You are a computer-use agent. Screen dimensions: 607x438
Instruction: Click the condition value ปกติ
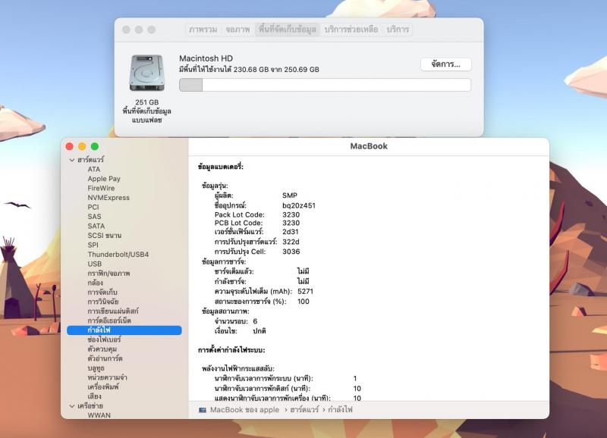(259, 331)
